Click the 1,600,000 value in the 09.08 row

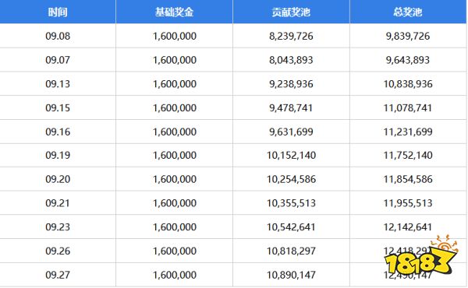coord(175,36)
